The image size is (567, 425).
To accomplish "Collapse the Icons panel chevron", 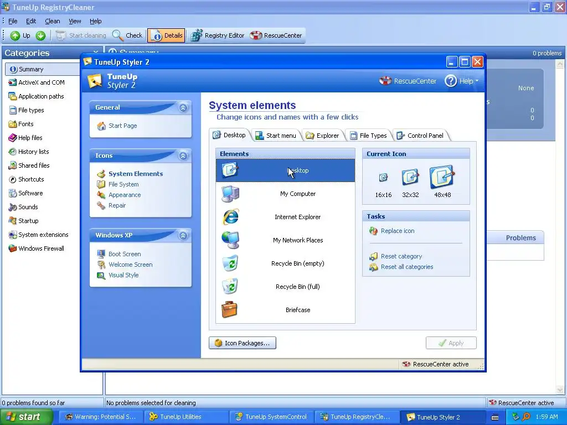I will (x=183, y=156).
